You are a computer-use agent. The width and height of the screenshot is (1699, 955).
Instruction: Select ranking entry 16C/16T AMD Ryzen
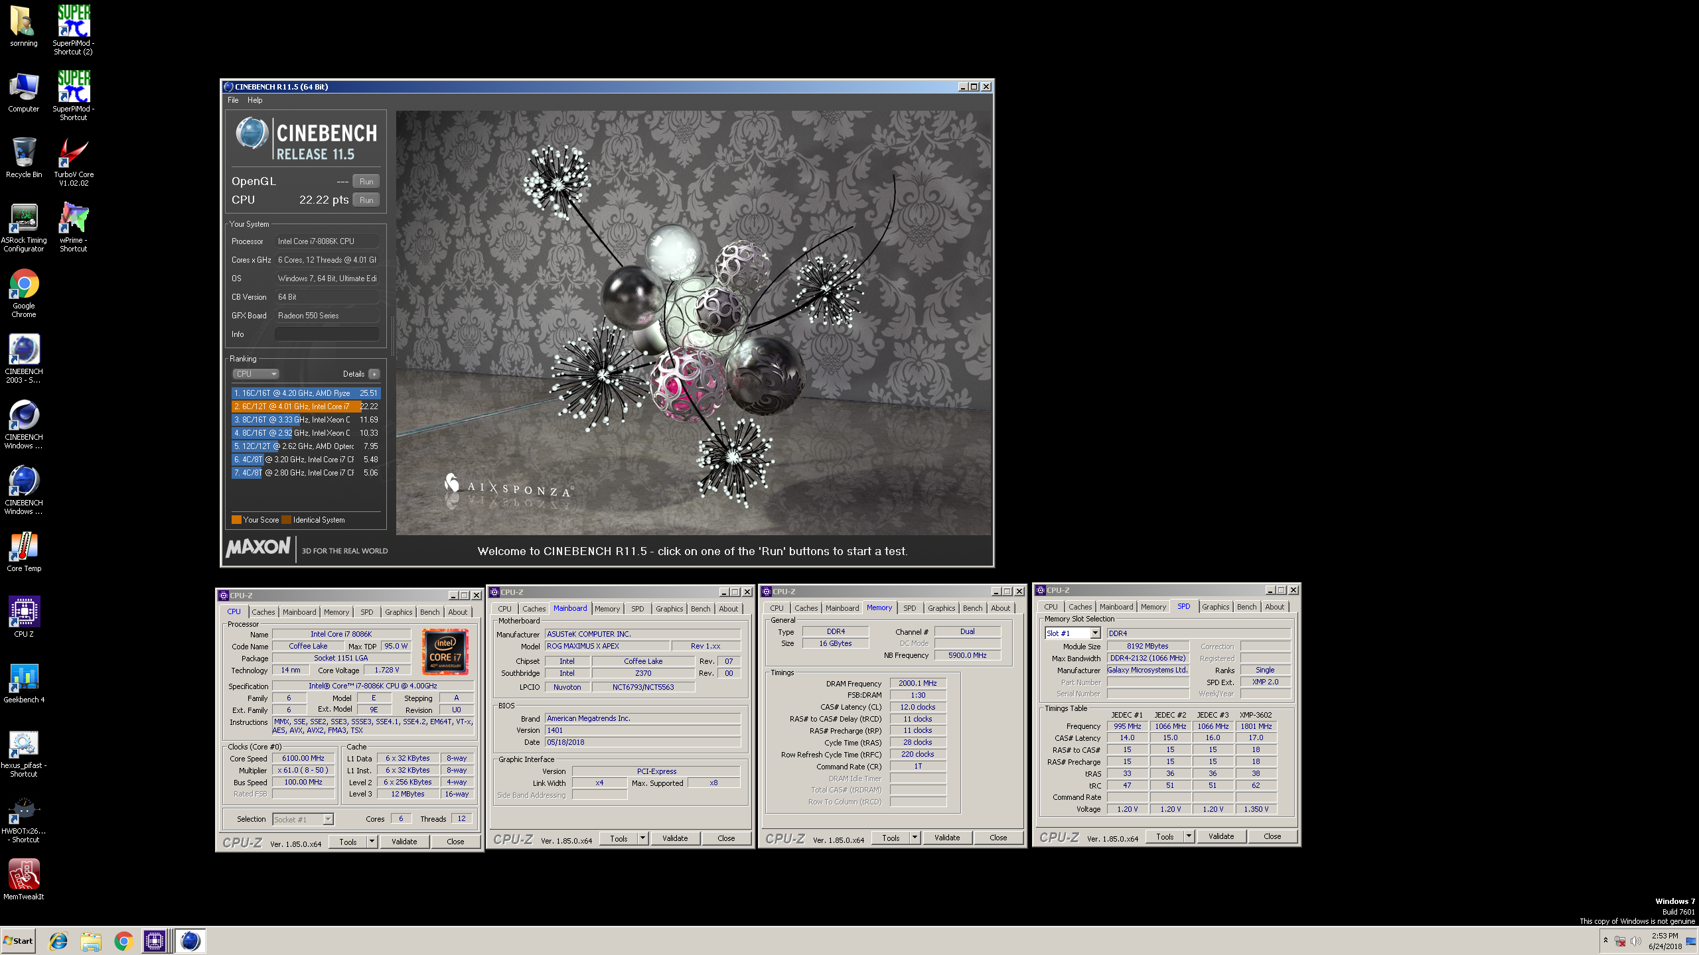pyautogui.click(x=306, y=393)
